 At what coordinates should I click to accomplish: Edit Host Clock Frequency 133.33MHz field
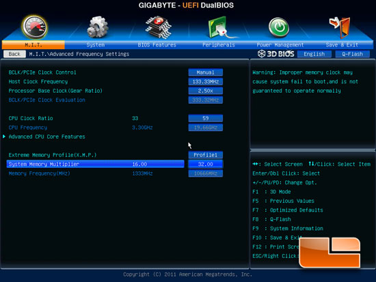[206, 81]
